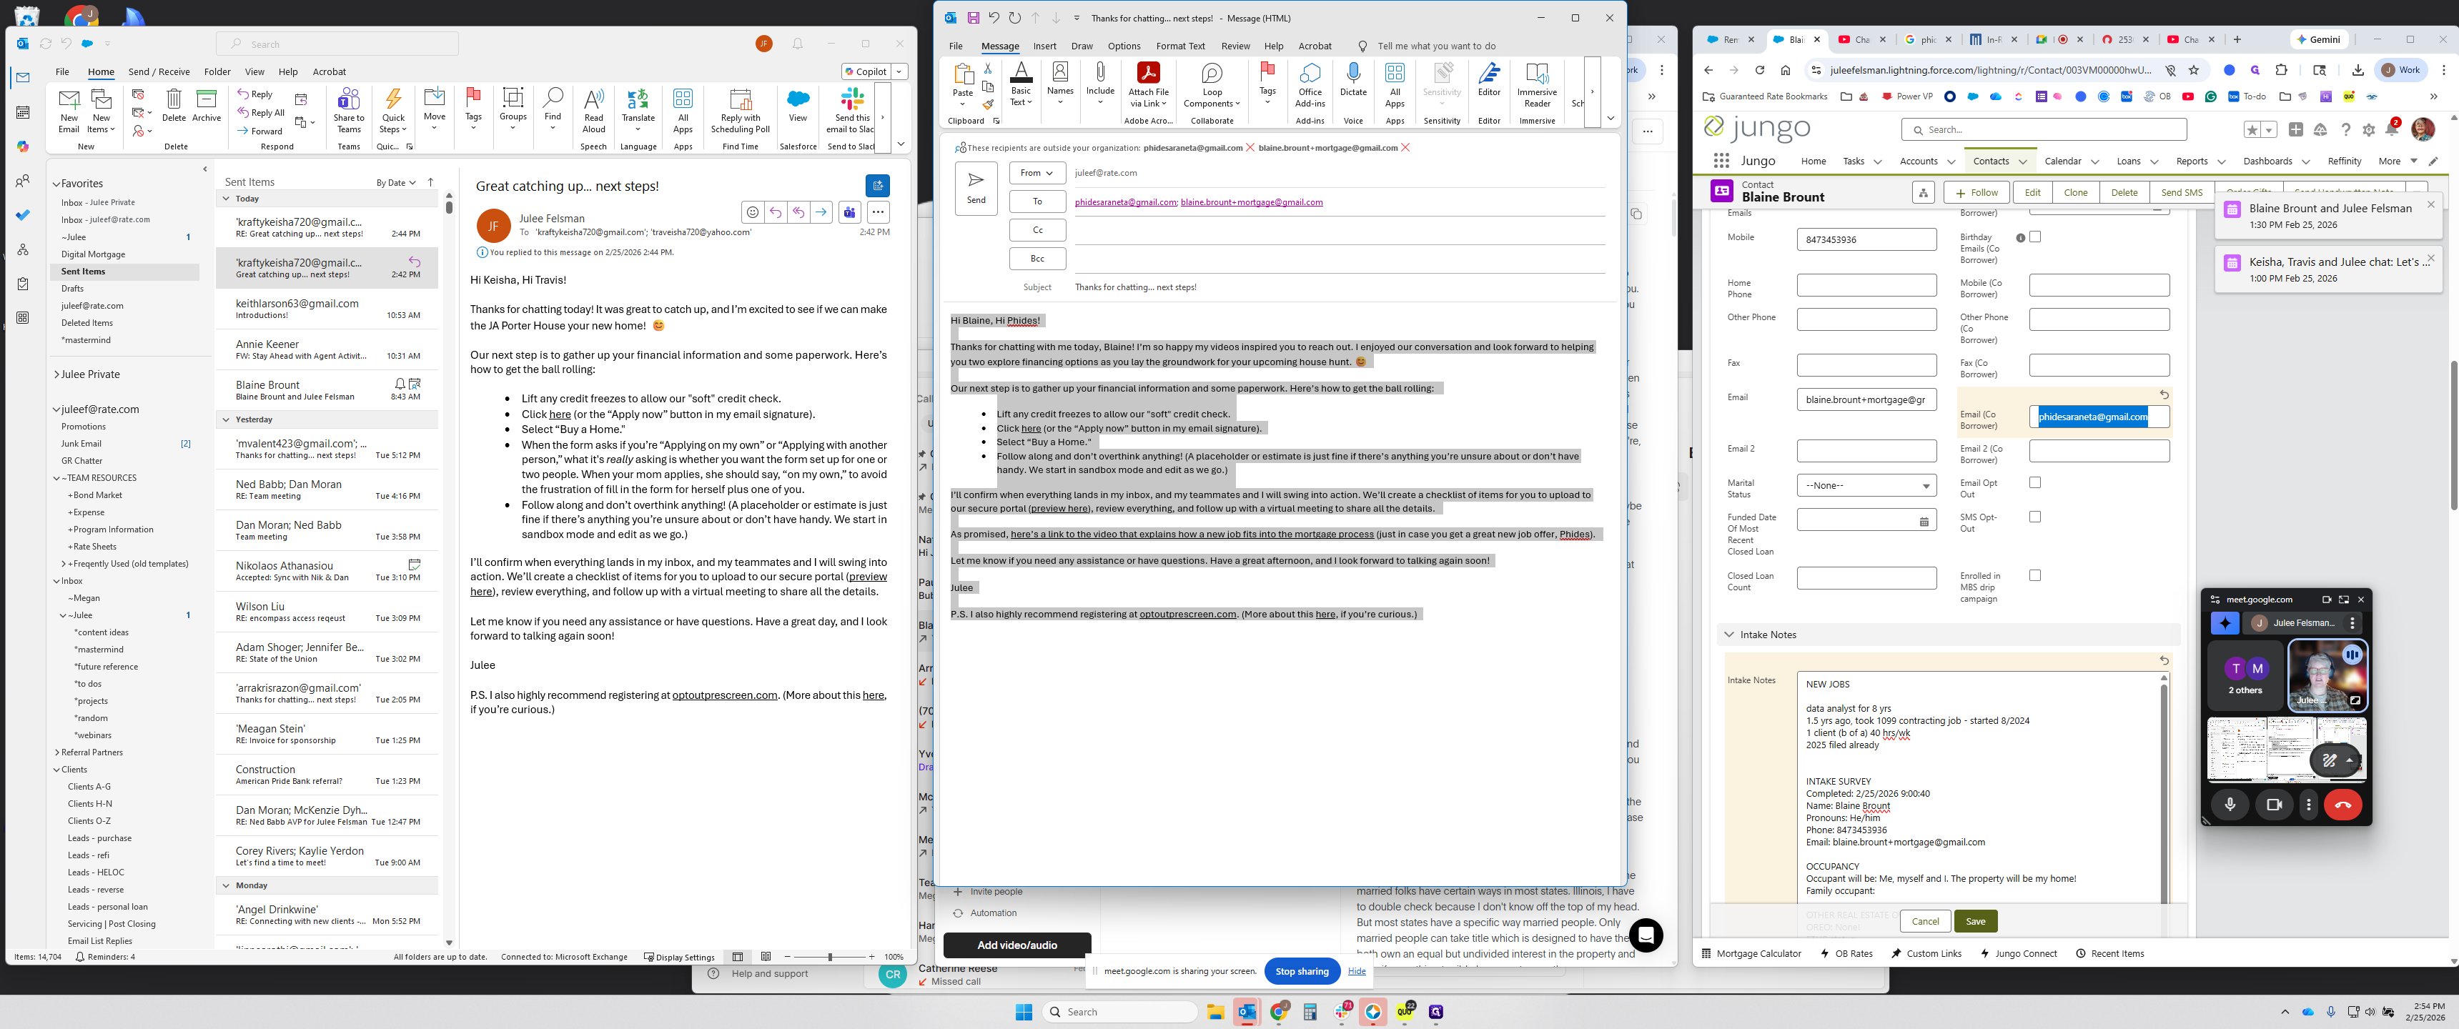The height and width of the screenshot is (1029, 2459).
Task: Open the From address dropdown
Action: pyautogui.click(x=1036, y=173)
